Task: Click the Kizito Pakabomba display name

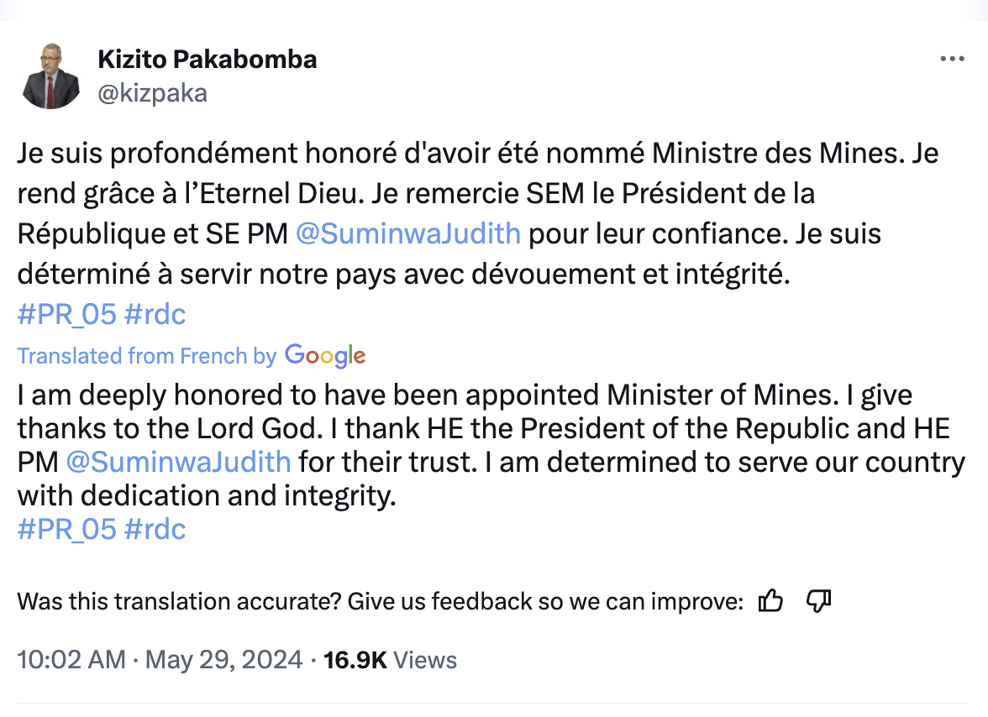Action: pyautogui.click(x=208, y=60)
